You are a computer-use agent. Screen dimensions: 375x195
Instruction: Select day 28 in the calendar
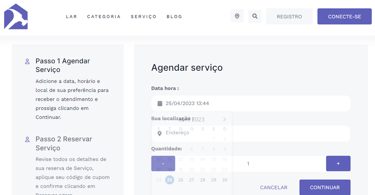point(202,180)
